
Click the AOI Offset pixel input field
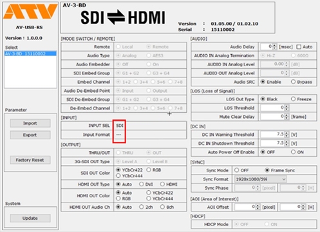(x=245, y=207)
